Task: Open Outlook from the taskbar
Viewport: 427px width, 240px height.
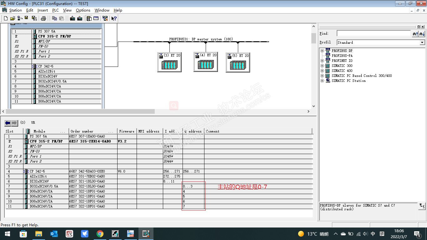Action: click(x=54, y=234)
